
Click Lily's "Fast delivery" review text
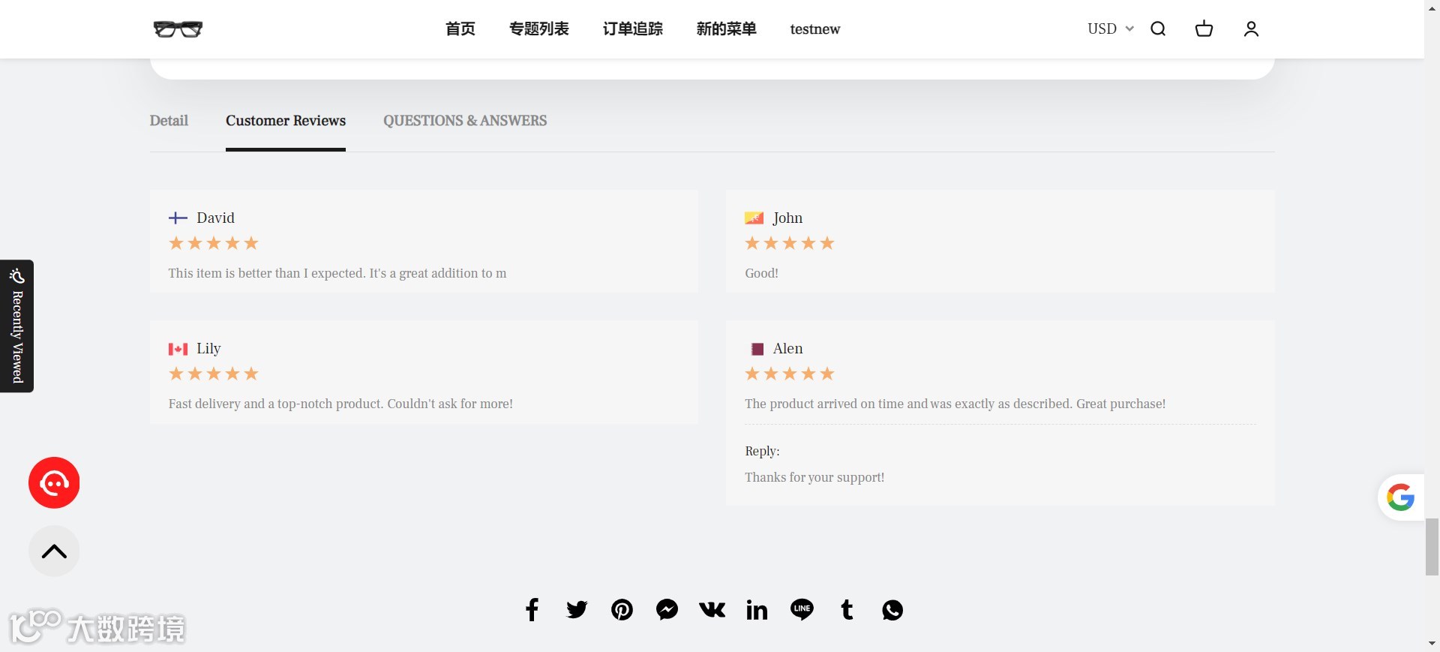(x=340, y=404)
